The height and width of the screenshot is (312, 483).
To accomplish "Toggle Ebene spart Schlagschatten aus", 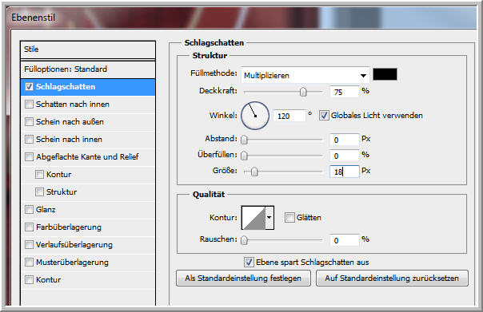I will (249, 263).
